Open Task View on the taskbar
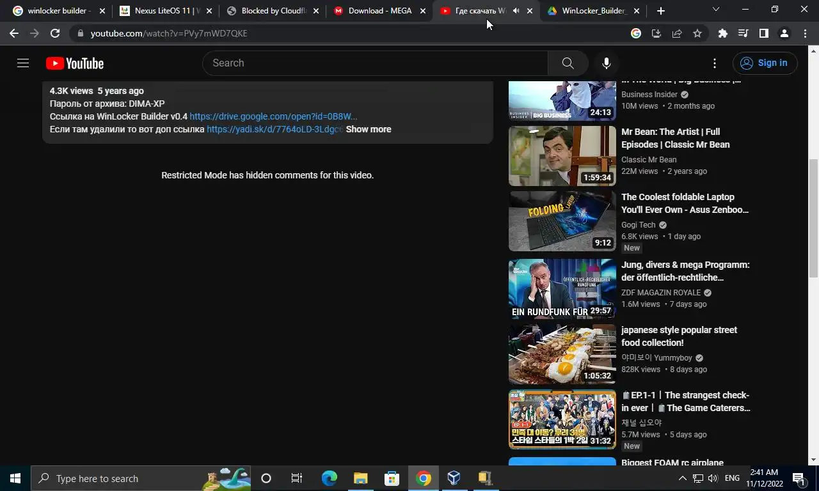The height and width of the screenshot is (491, 819). pyautogui.click(x=297, y=478)
